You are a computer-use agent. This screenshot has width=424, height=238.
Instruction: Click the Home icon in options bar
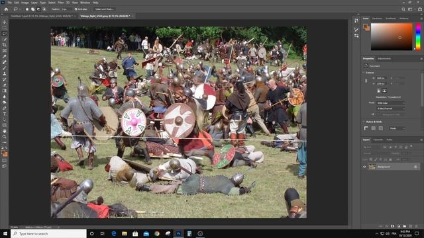point(6,9)
